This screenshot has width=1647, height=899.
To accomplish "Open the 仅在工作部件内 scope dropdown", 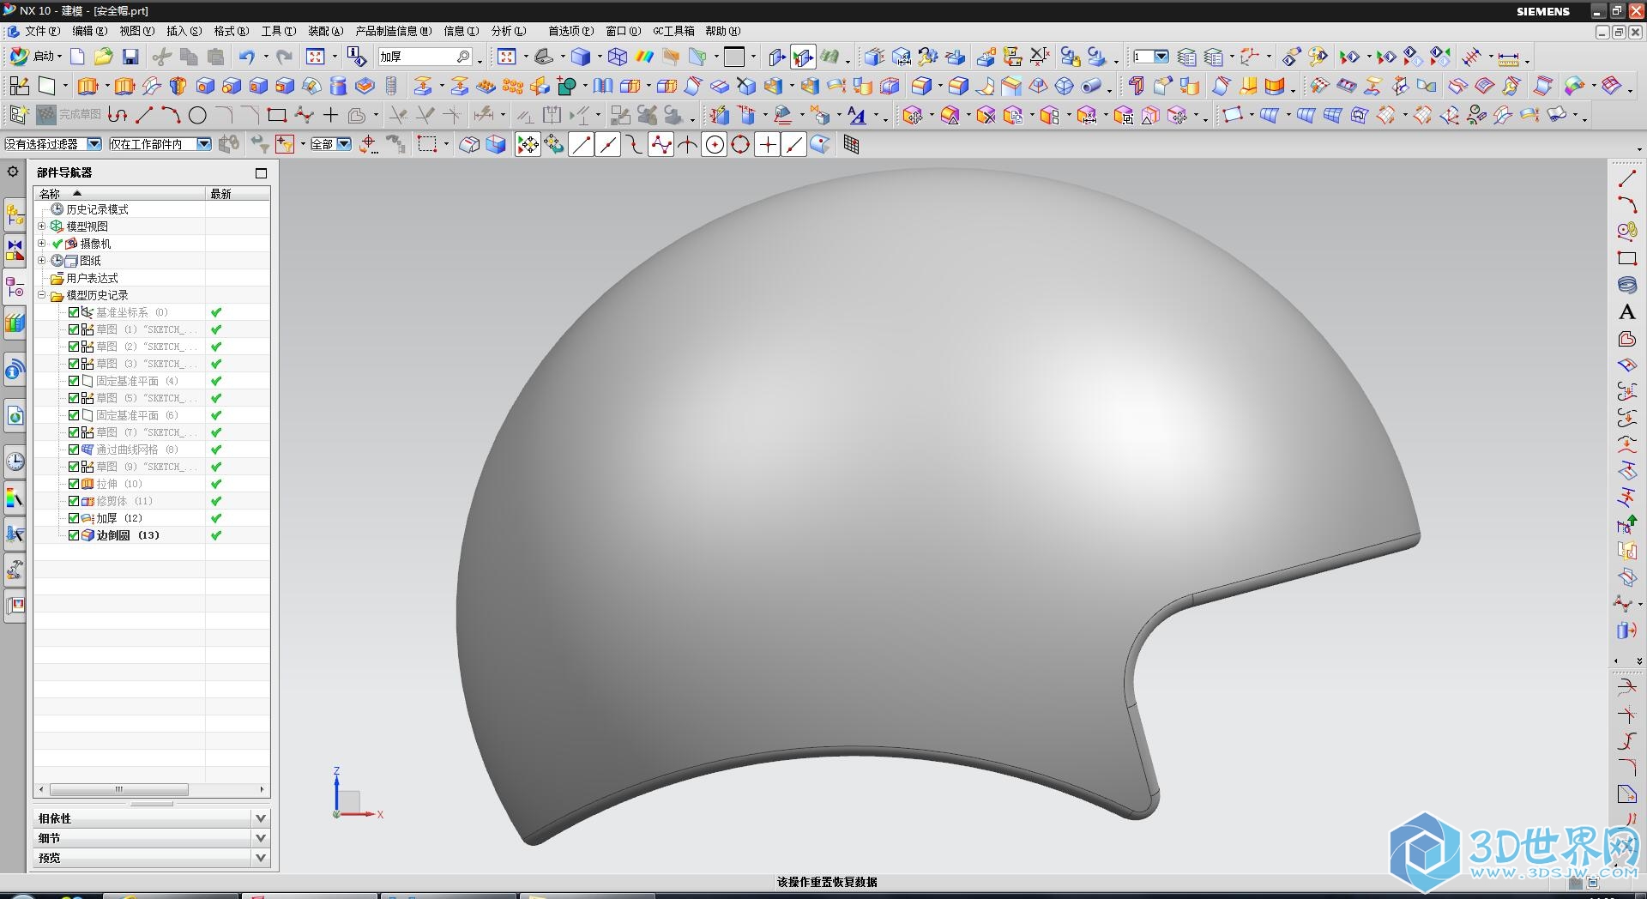I will click(160, 144).
